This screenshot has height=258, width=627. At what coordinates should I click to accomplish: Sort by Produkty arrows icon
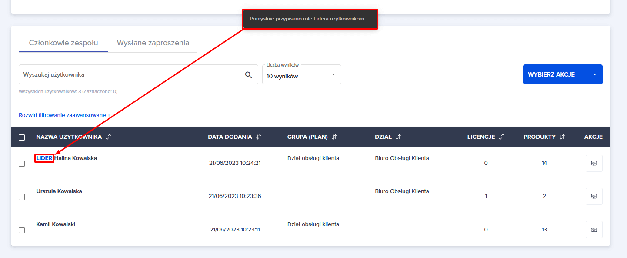pyautogui.click(x=562, y=137)
